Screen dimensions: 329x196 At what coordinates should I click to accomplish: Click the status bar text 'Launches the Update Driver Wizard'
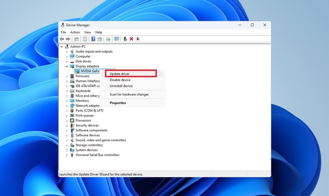pyautogui.click(x=101, y=174)
